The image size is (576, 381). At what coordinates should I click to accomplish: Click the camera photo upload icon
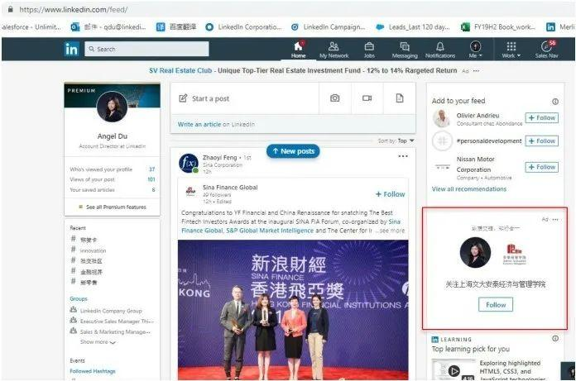click(x=334, y=98)
